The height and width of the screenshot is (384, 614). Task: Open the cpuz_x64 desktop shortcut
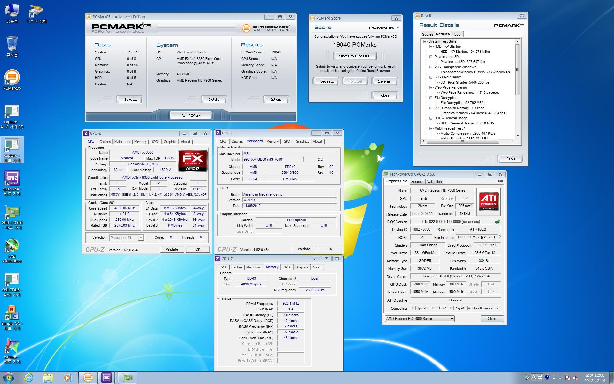[x=12, y=183]
